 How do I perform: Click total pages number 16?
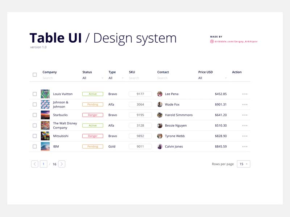[x=54, y=164]
